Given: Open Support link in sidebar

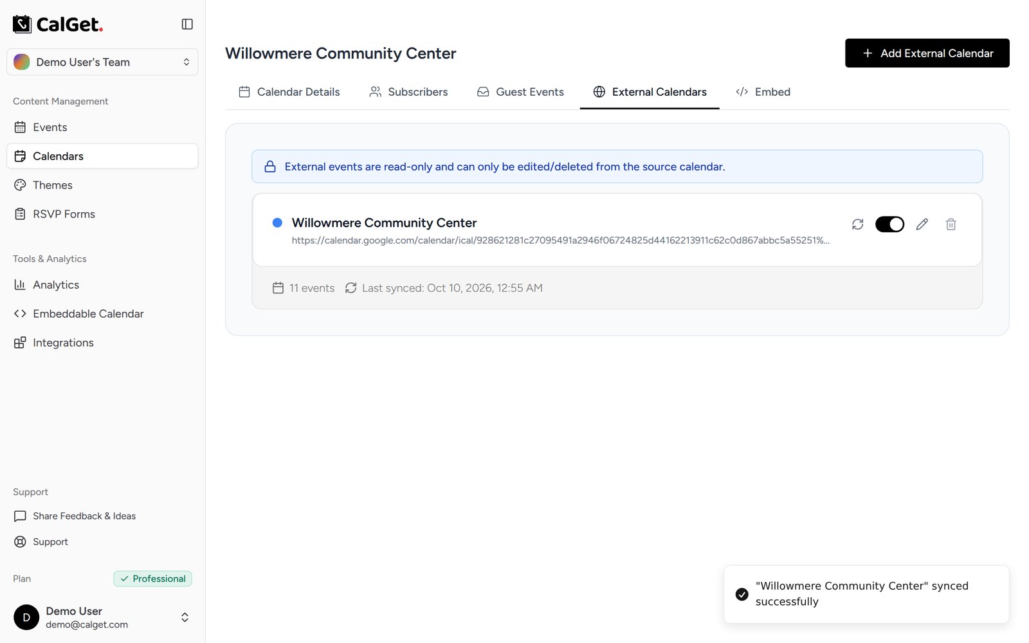Looking at the screenshot, I should 102,541.
